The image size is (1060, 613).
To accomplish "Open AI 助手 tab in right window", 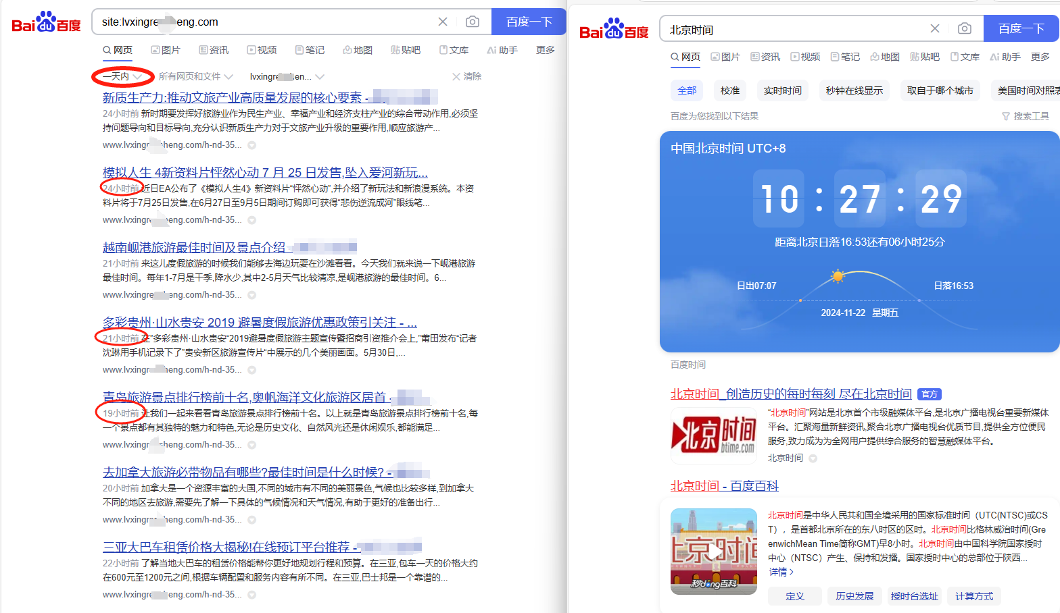I will tap(1005, 57).
